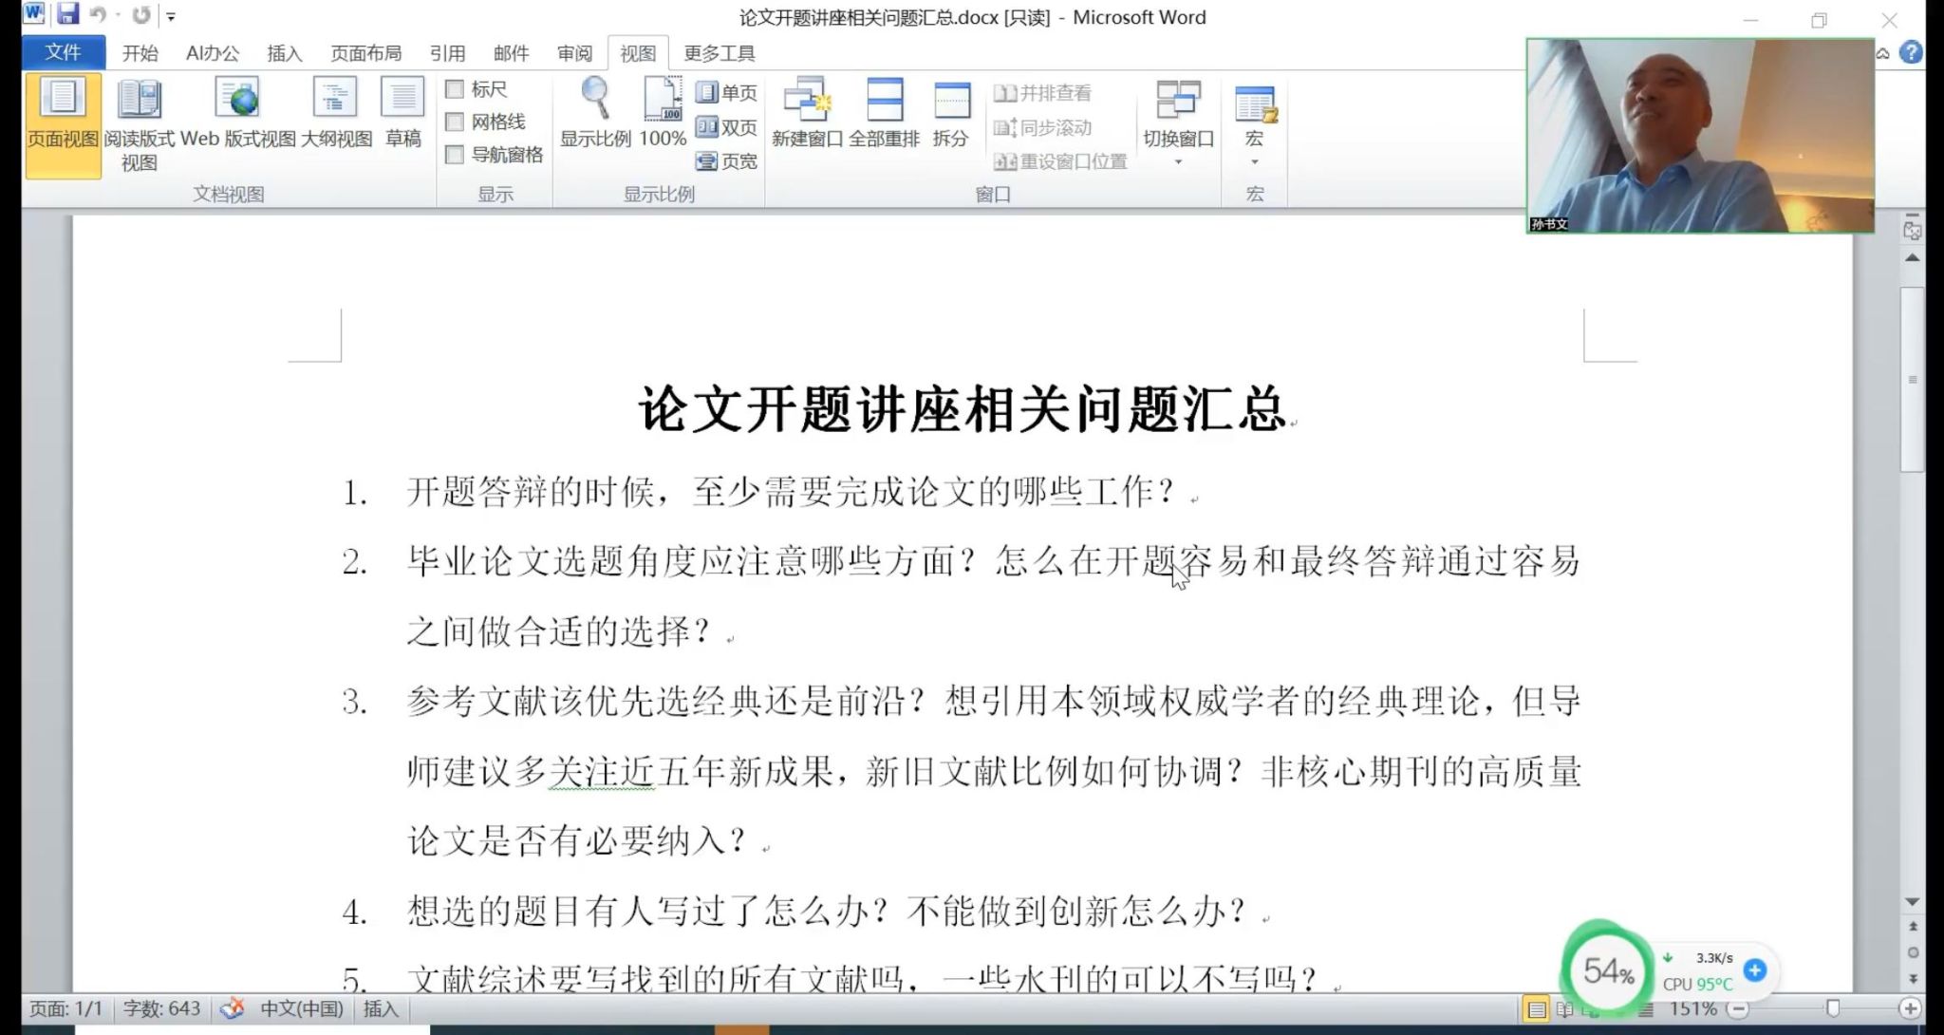
Task: Switch to Web Layout view (Web 版式视图)
Action: point(238,114)
